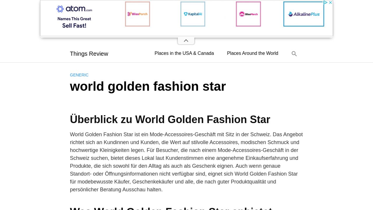Viewport: 373px width, 210px height.
Task: Open the GENERIC category link
Action: [79, 75]
